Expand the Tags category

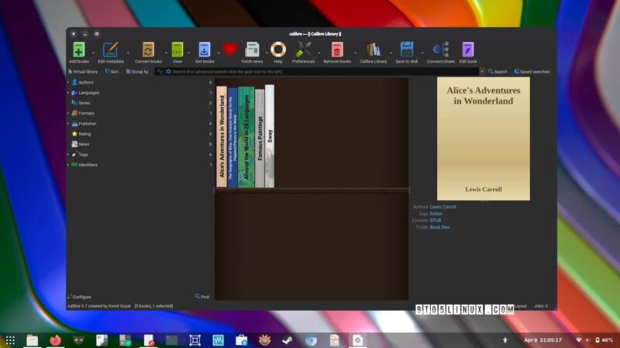click(67, 154)
